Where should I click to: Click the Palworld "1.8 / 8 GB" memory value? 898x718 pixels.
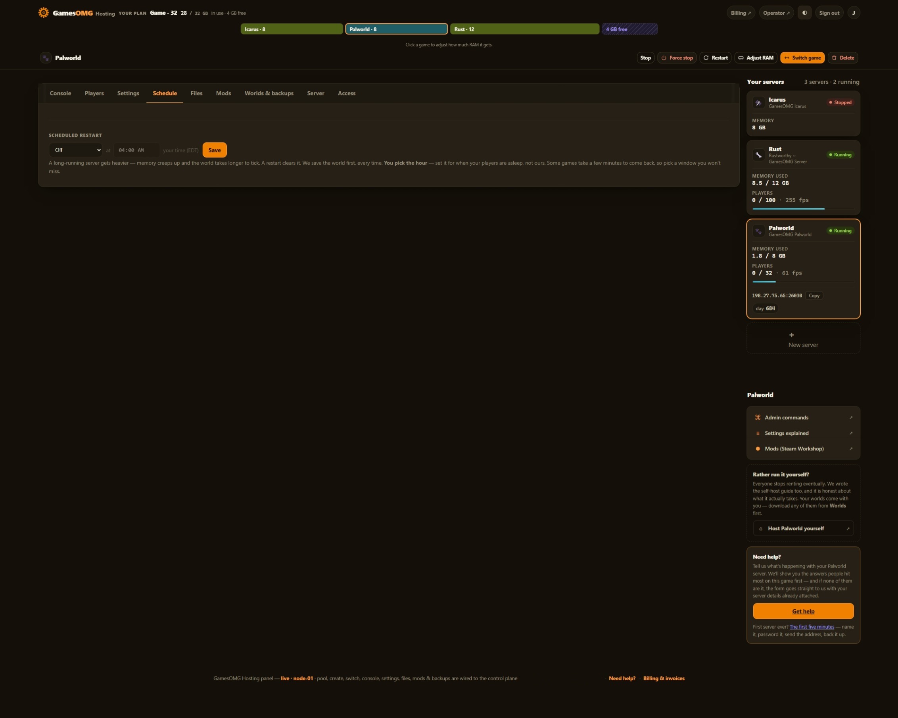click(x=768, y=256)
